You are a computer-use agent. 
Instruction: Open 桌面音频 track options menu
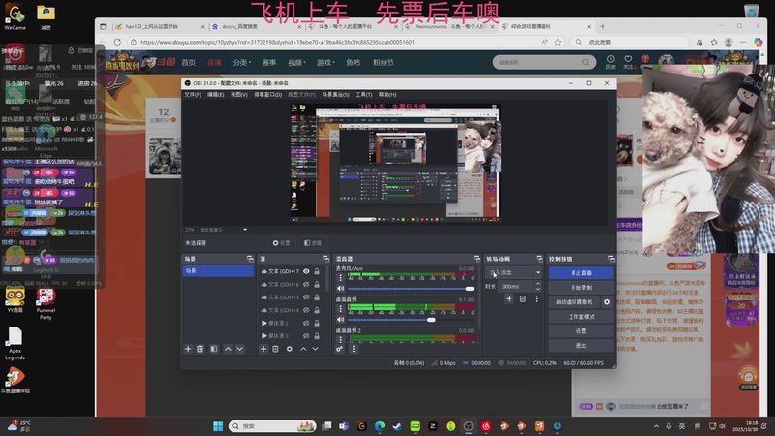[340, 309]
